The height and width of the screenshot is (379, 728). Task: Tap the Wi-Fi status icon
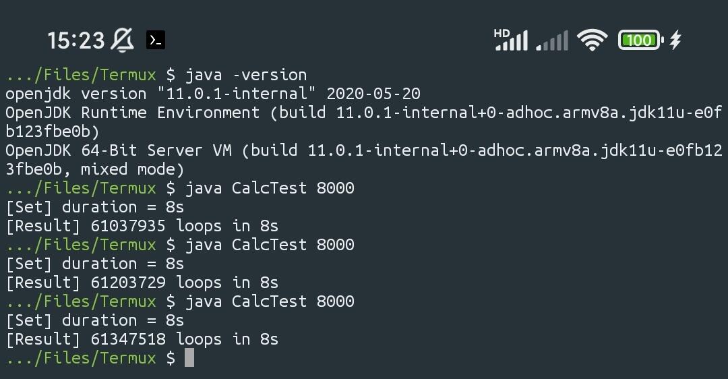[x=593, y=40]
